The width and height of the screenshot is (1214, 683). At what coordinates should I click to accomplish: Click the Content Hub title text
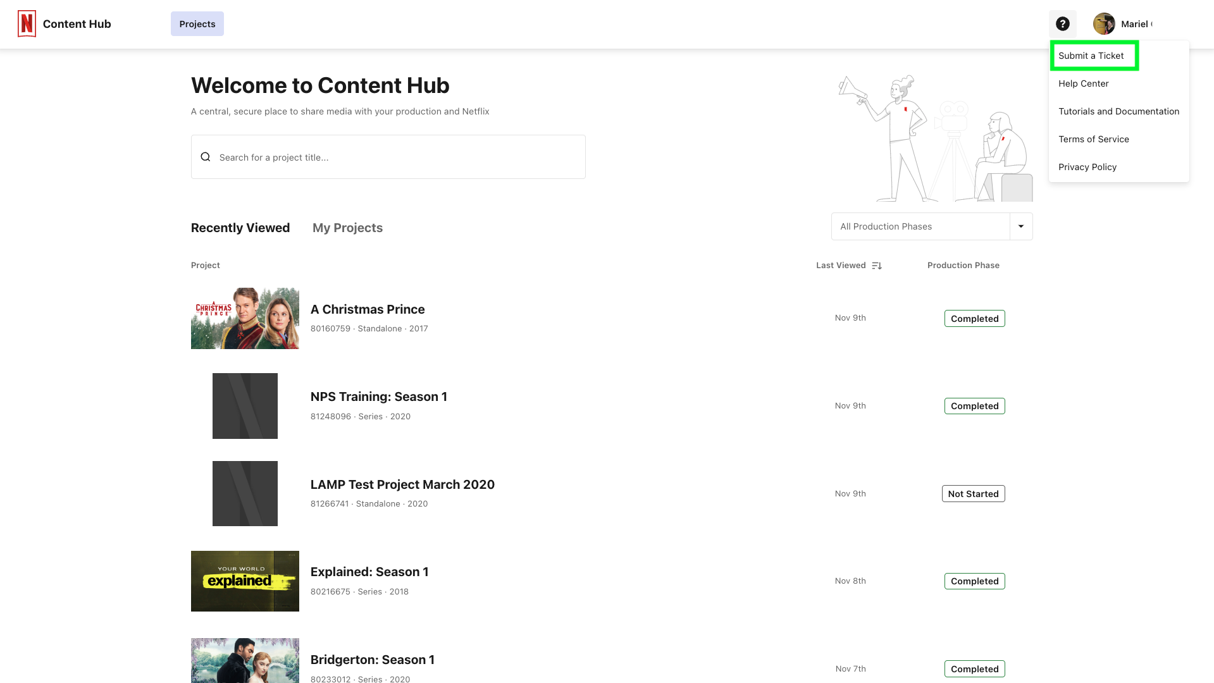(x=77, y=24)
